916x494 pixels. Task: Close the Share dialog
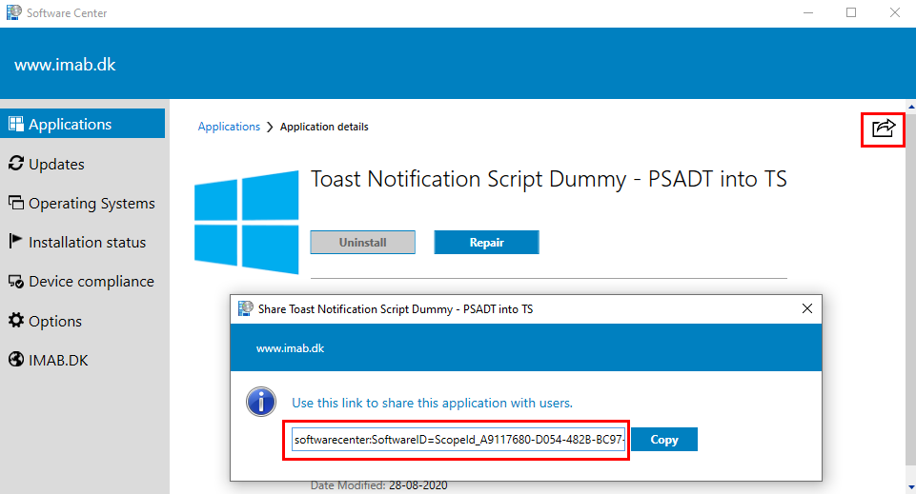click(x=807, y=308)
